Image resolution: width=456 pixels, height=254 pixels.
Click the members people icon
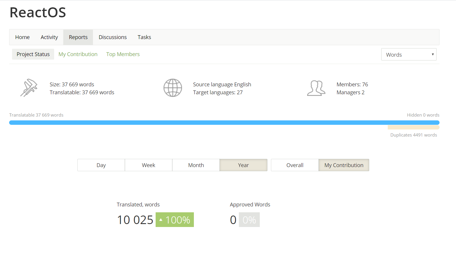(x=316, y=88)
